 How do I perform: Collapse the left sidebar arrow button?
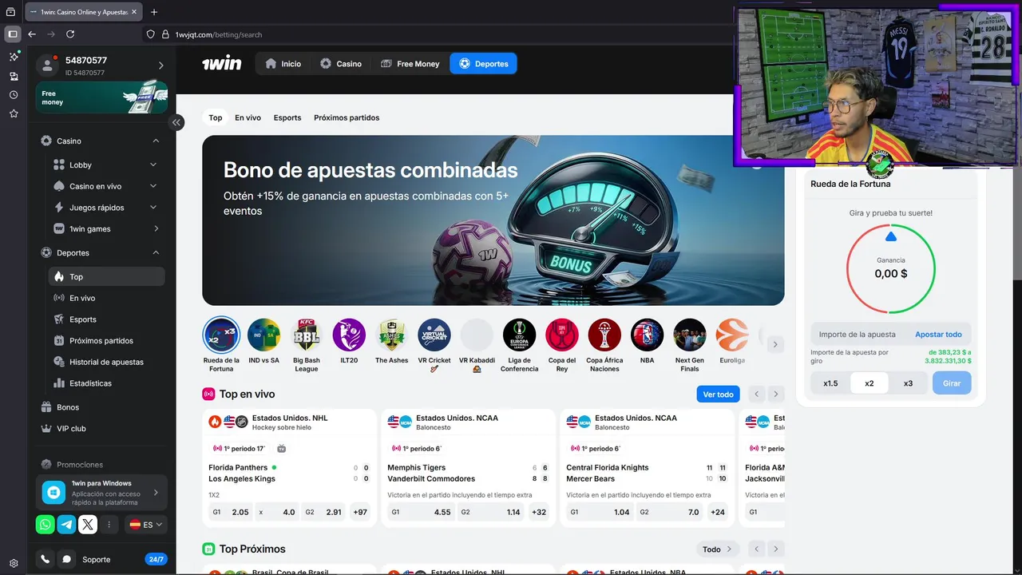[176, 122]
